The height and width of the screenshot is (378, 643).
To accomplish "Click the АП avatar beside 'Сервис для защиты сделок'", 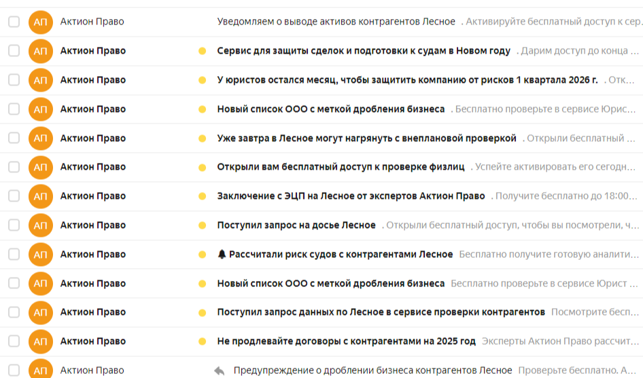I will click(x=41, y=51).
